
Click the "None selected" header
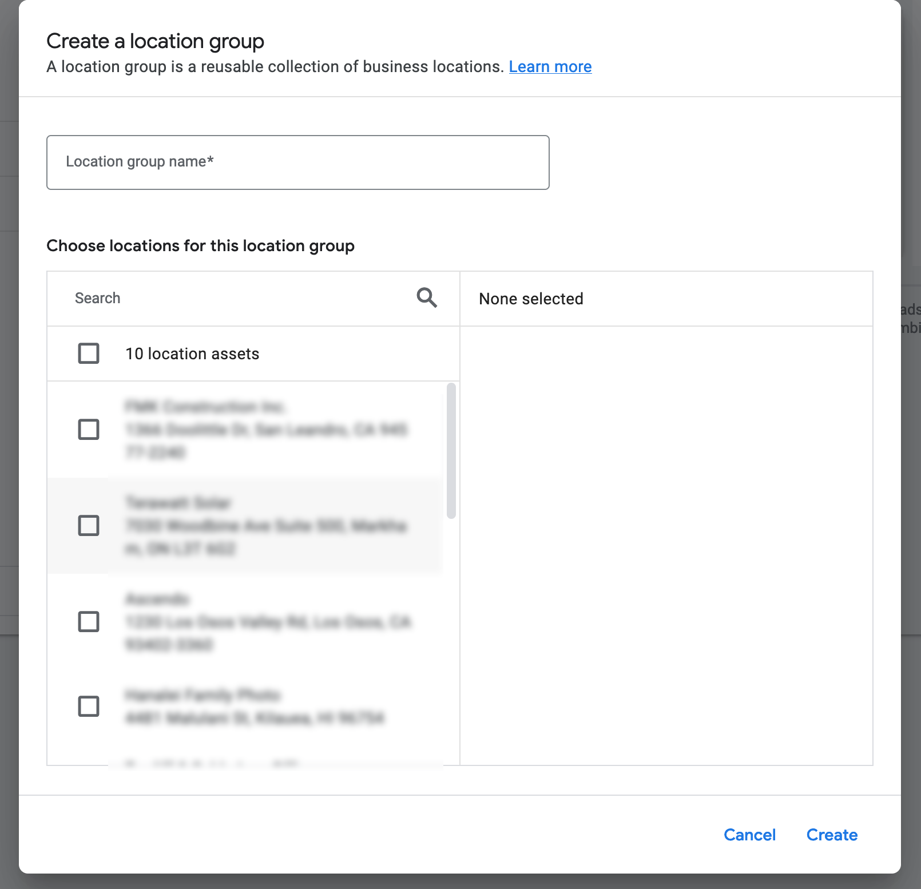531,299
